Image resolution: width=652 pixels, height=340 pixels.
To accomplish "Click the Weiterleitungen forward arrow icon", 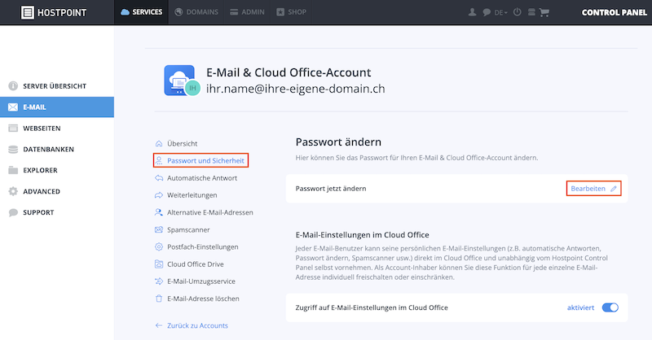I will coord(159,195).
